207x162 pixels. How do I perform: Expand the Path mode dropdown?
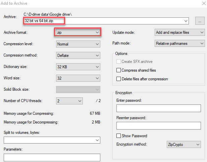pyautogui.click(x=180, y=44)
